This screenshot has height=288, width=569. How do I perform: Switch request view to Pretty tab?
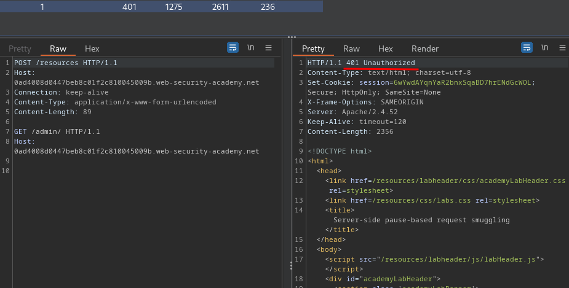(20, 49)
